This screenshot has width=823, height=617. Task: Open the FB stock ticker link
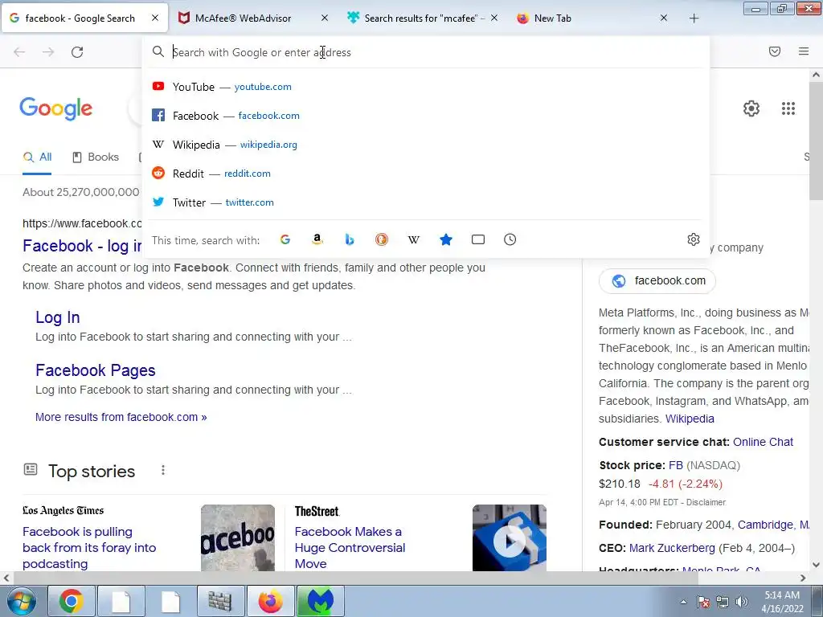coord(676,465)
